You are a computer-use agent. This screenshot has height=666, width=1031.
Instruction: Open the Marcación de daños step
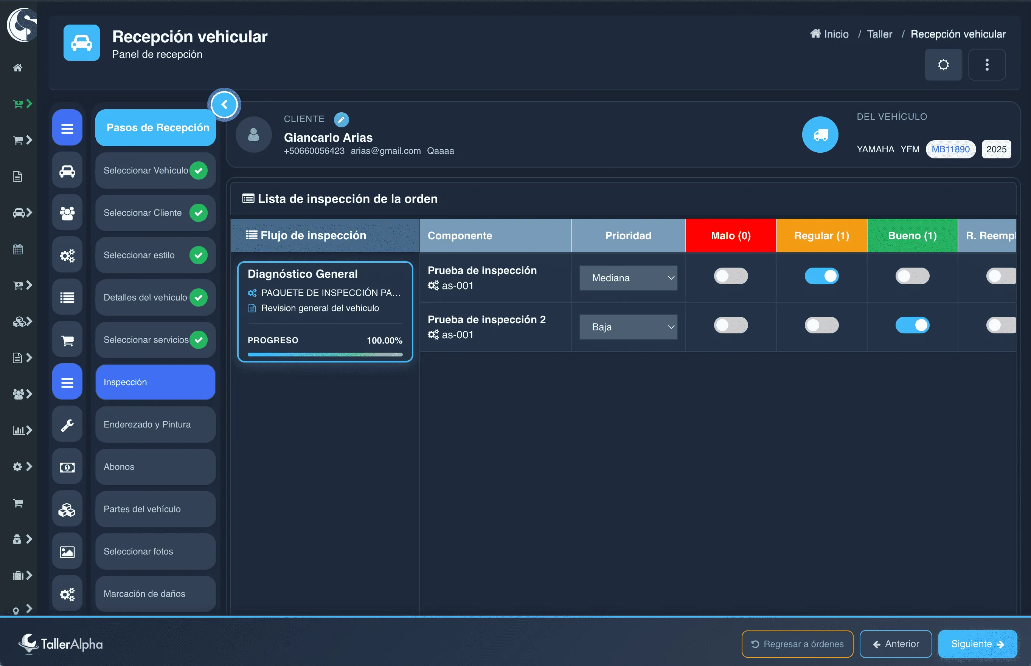point(155,594)
